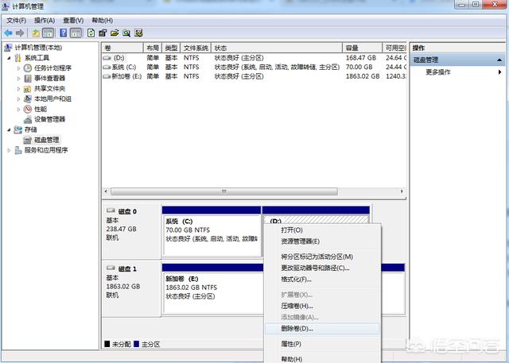
Task: Click the blue question mark help icon
Action: pyautogui.click(x=62, y=33)
